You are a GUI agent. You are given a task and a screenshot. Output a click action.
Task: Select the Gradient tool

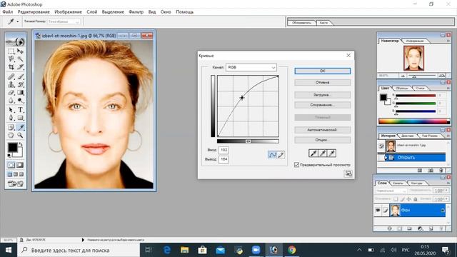coord(20,93)
